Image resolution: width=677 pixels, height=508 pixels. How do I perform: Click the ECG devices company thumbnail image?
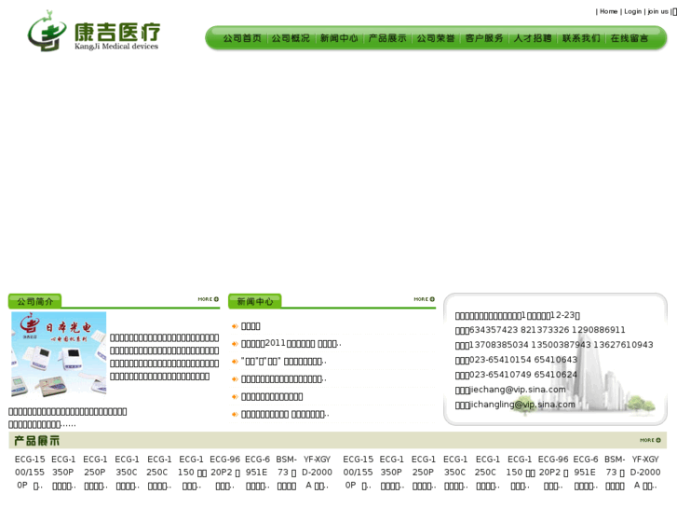(x=59, y=354)
